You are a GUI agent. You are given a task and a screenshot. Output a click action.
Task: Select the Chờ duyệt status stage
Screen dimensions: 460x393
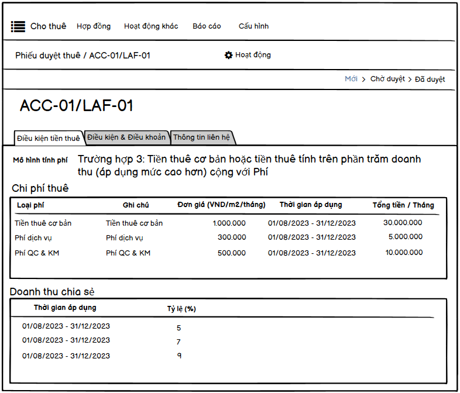[x=387, y=79]
